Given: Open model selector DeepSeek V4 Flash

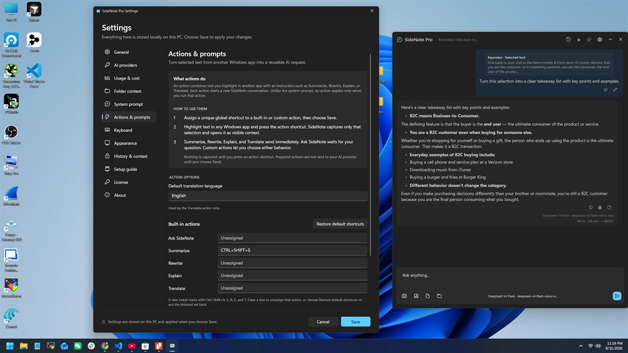Looking at the screenshot, I should click(523, 296).
